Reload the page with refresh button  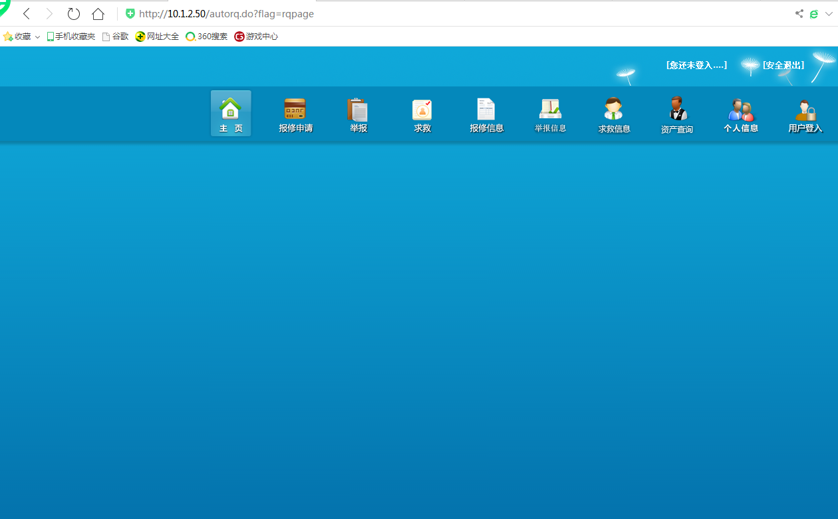74,14
